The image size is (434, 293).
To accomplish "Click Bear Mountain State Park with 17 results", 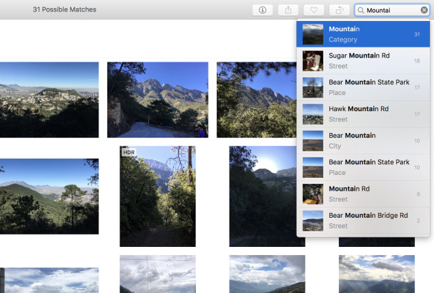I will click(x=363, y=87).
